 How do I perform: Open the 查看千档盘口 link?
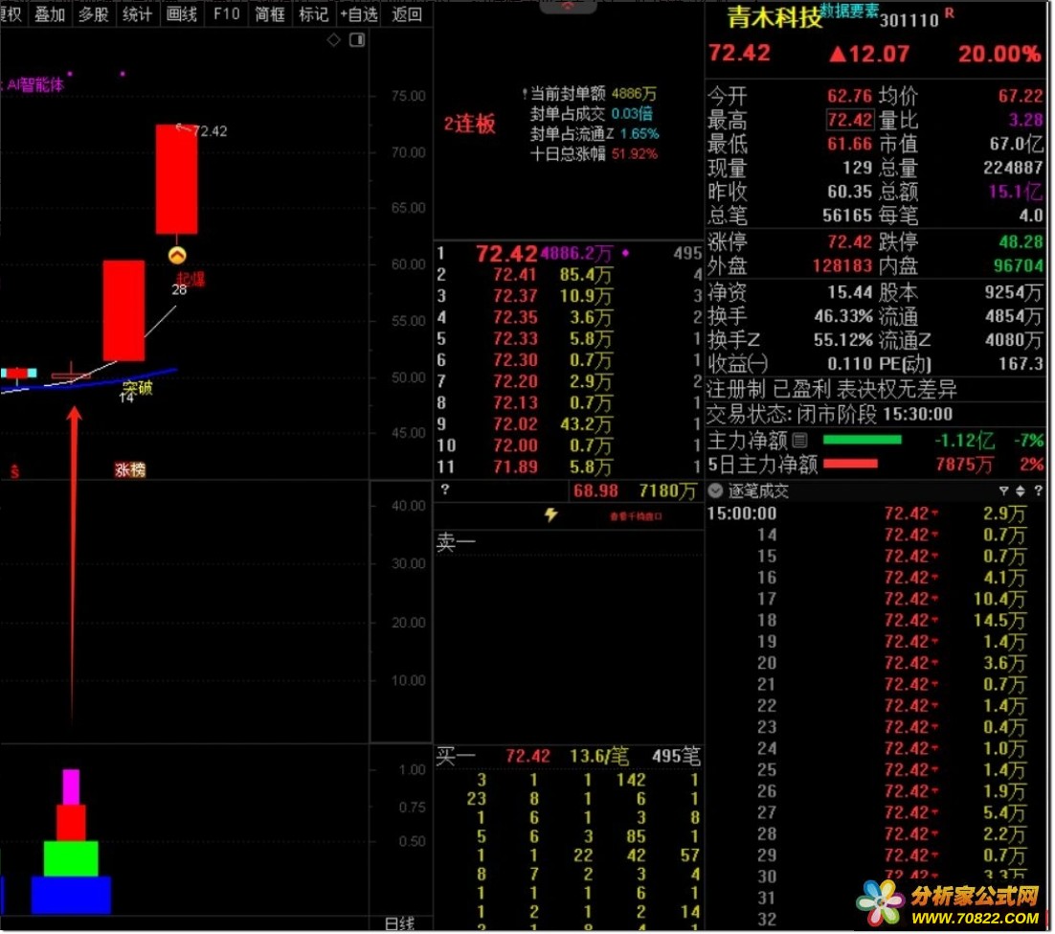pos(636,516)
